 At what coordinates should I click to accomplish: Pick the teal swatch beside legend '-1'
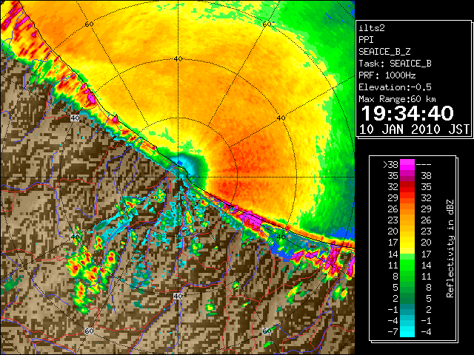[407, 309]
